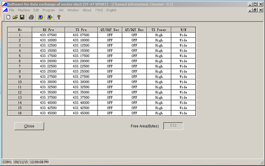Click the left-arrow radio transfer icon

click(41, 17)
